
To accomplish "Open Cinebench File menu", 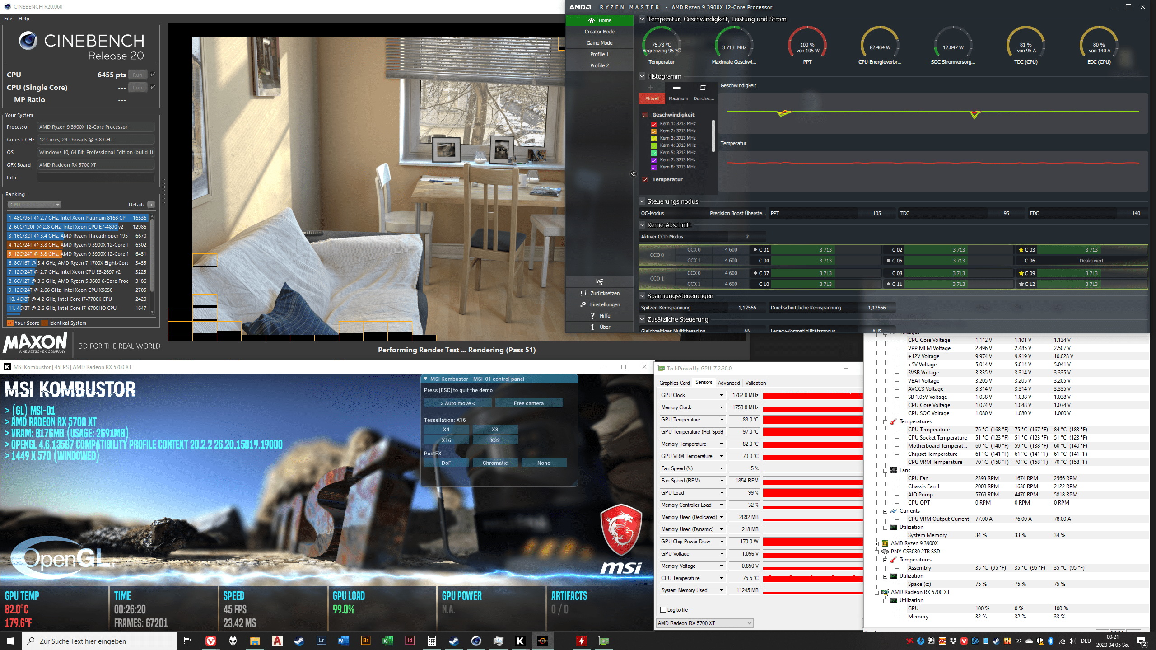I will point(8,19).
